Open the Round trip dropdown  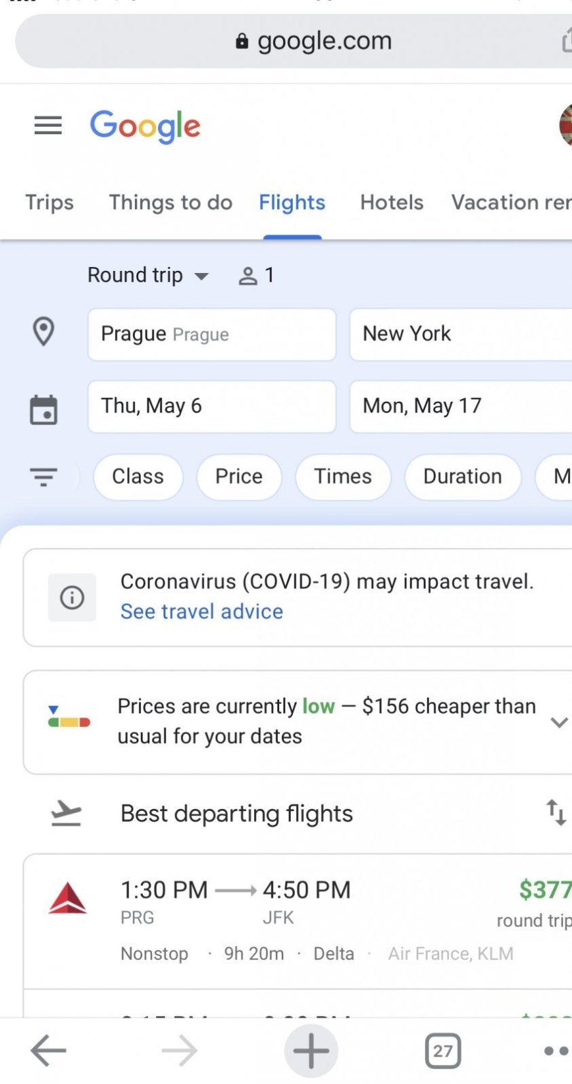[147, 275]
